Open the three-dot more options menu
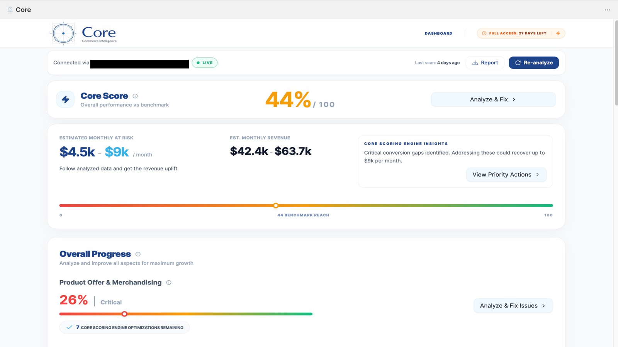This screenshot has height=347, width=618. click(608, 10)
